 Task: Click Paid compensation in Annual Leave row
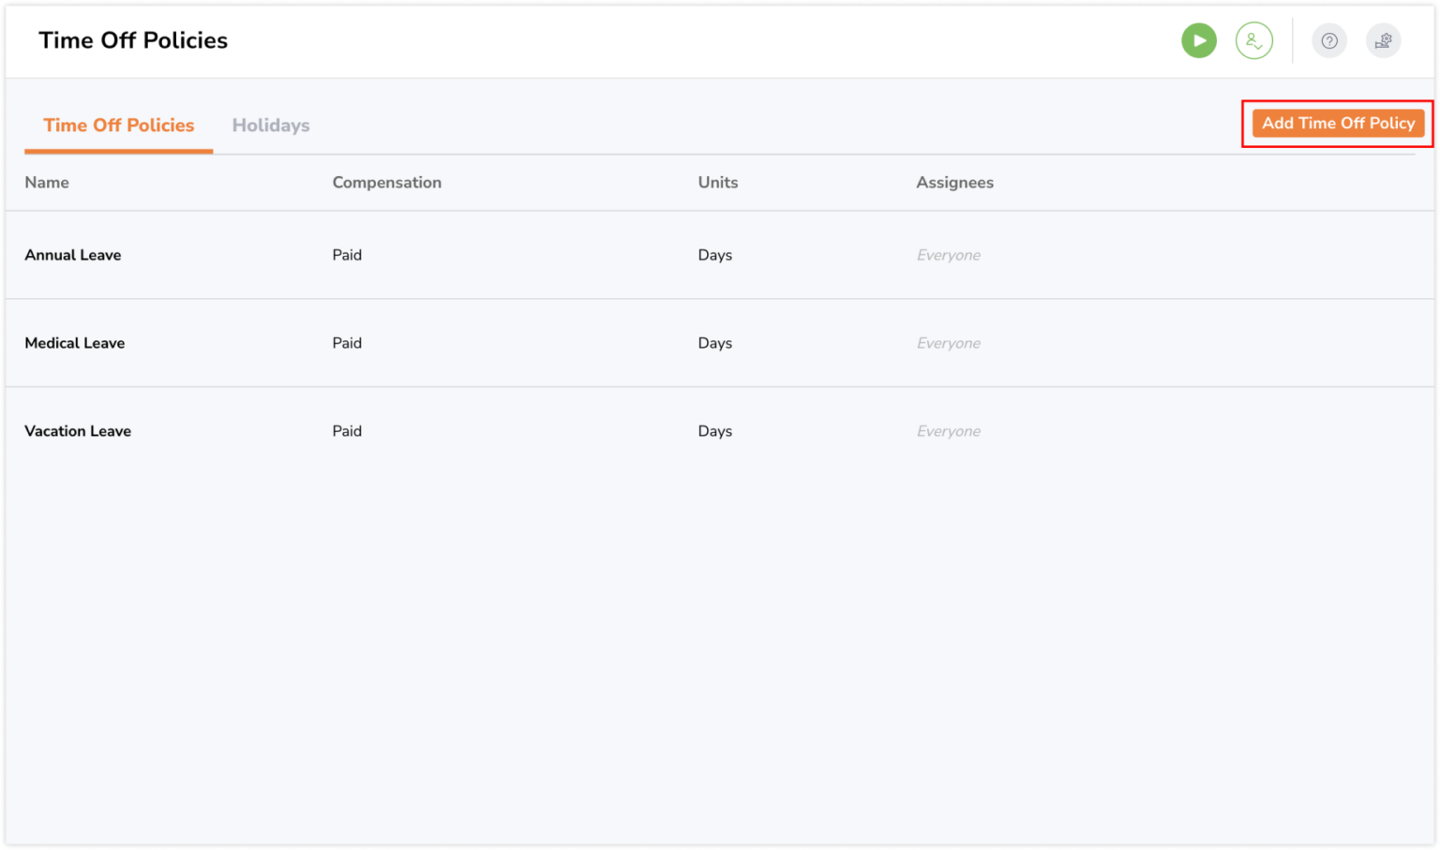click(x=347, y=255)
